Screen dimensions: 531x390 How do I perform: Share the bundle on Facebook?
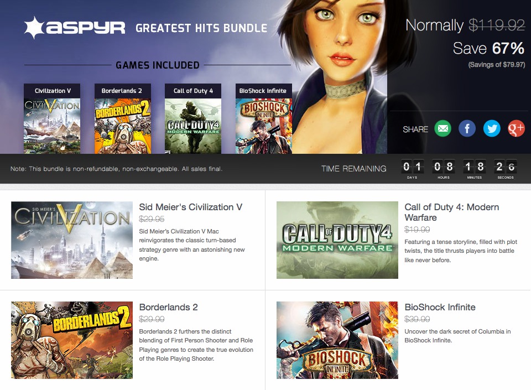467,129
